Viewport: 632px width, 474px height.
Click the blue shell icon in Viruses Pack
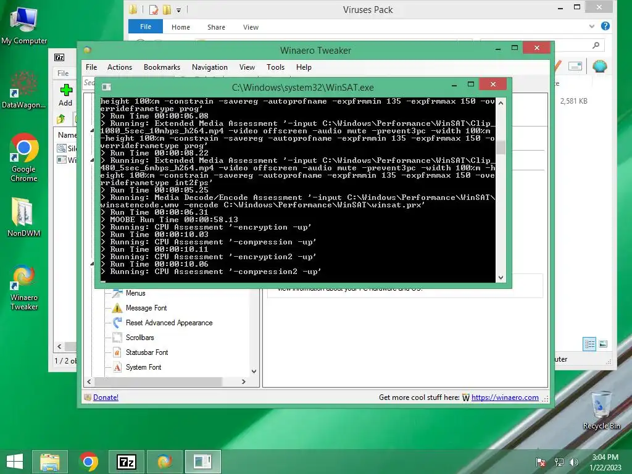click(x=600, y=65)
